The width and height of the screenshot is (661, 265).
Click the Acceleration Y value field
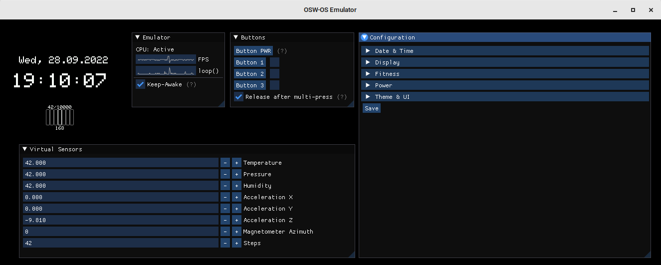pyautogui.click(x=121, y=209)
